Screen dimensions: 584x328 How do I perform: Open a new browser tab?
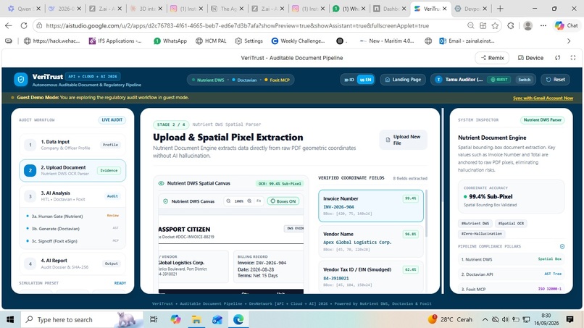(x=500, y=9)
